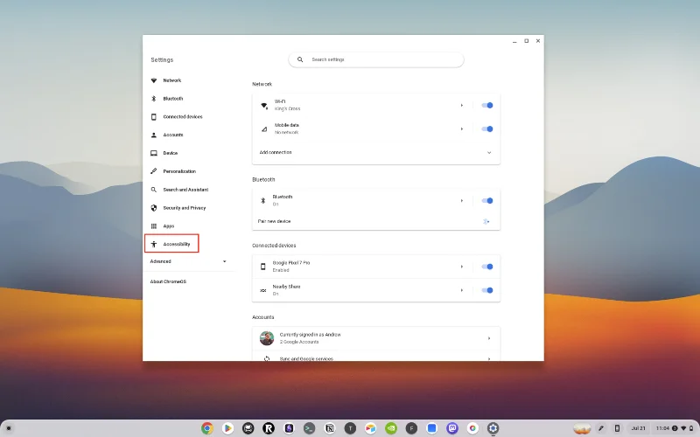Click the Search settings field
Viewport: 700px width, 437px height.
click(376, 59)
